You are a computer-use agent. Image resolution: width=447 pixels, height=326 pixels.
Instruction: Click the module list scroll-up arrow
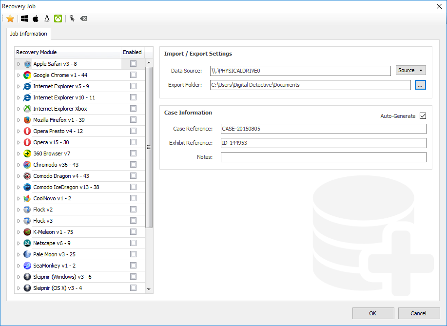pyautogui.click(x=149, y=62)
